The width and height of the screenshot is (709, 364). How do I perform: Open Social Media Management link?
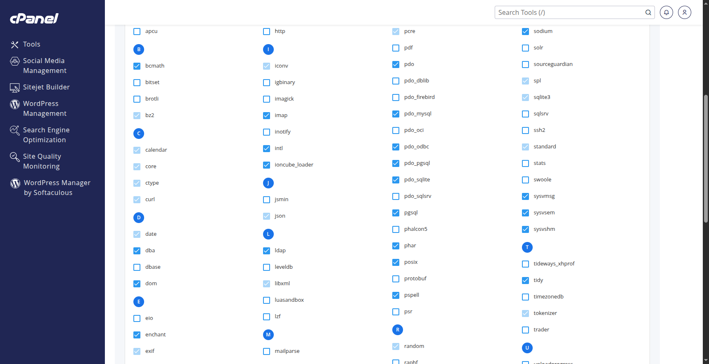(45, 66)
